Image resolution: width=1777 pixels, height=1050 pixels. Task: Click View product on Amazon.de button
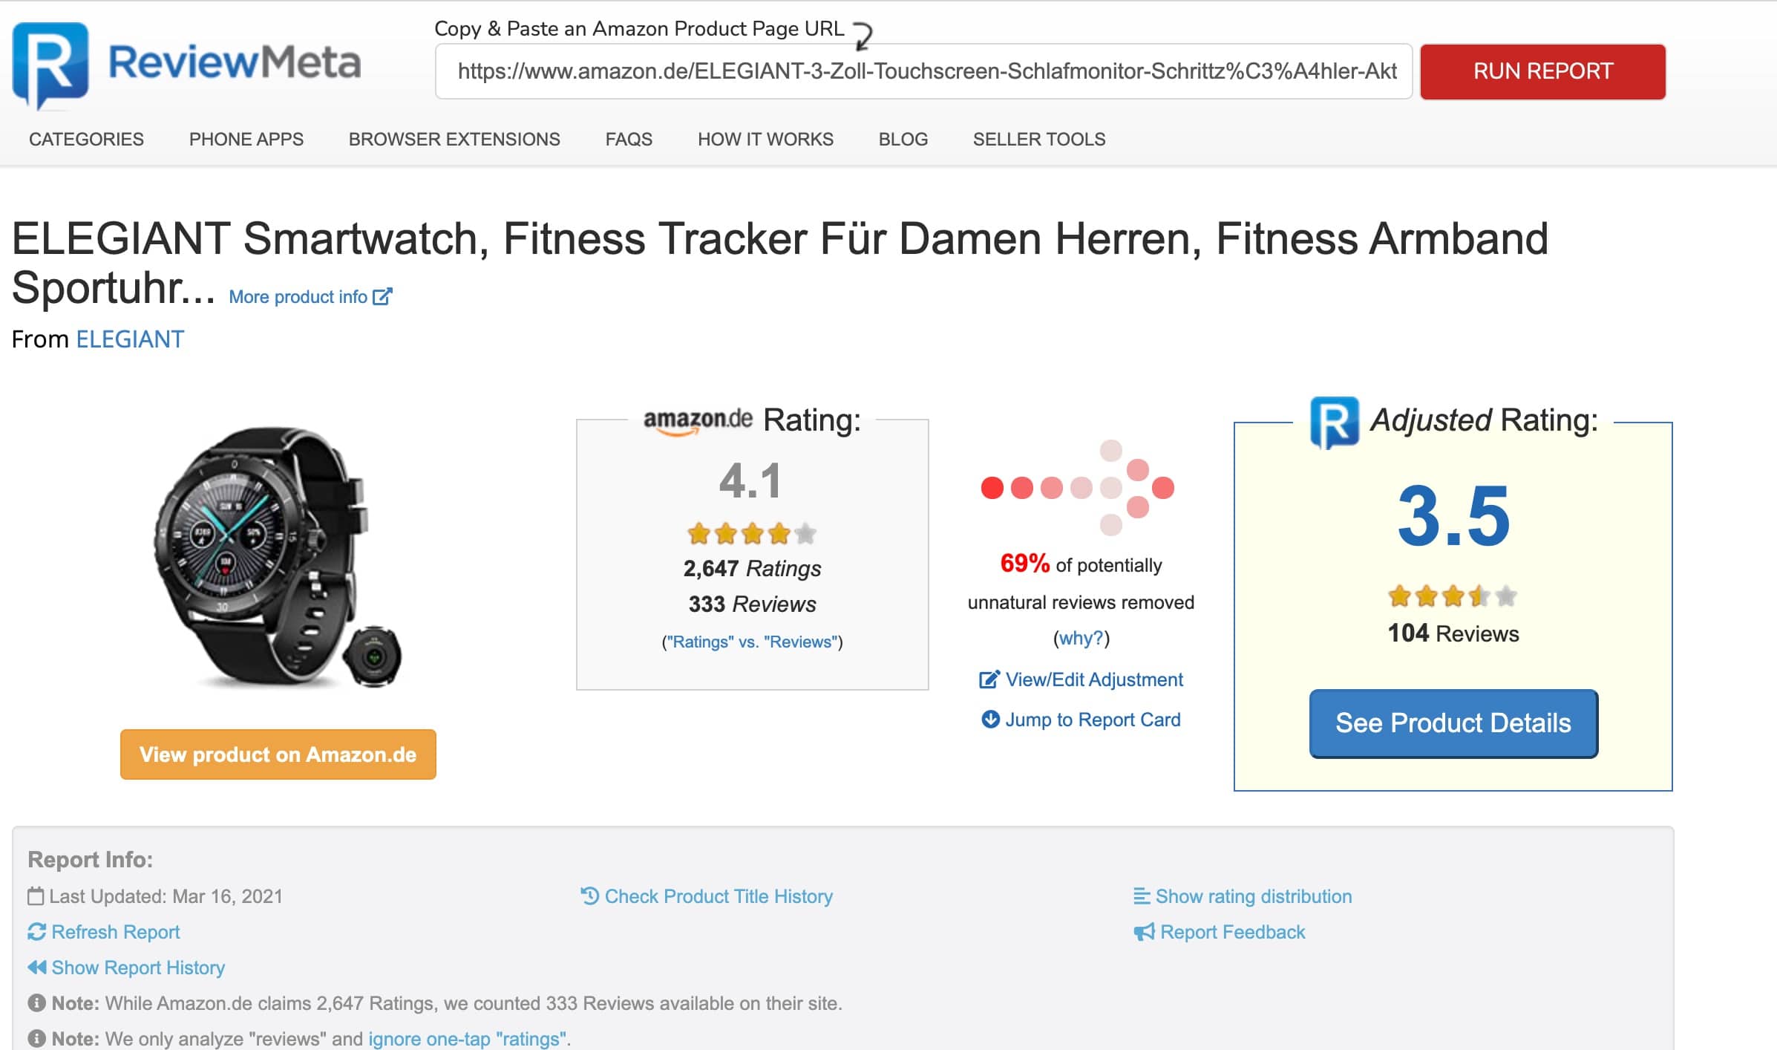click(278, 754)
